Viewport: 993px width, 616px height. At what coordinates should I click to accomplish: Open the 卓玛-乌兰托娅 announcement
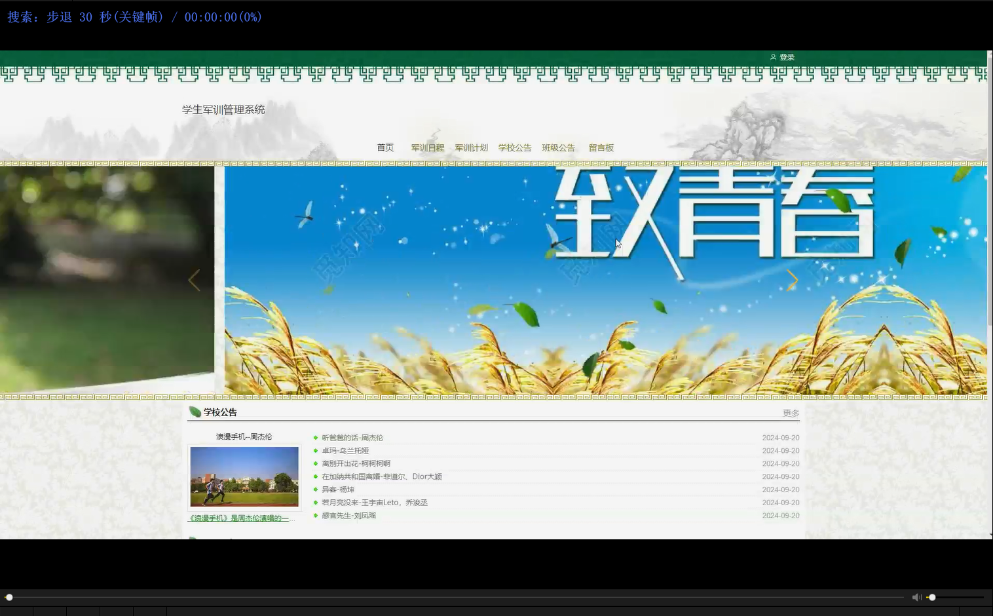point(345,450)
